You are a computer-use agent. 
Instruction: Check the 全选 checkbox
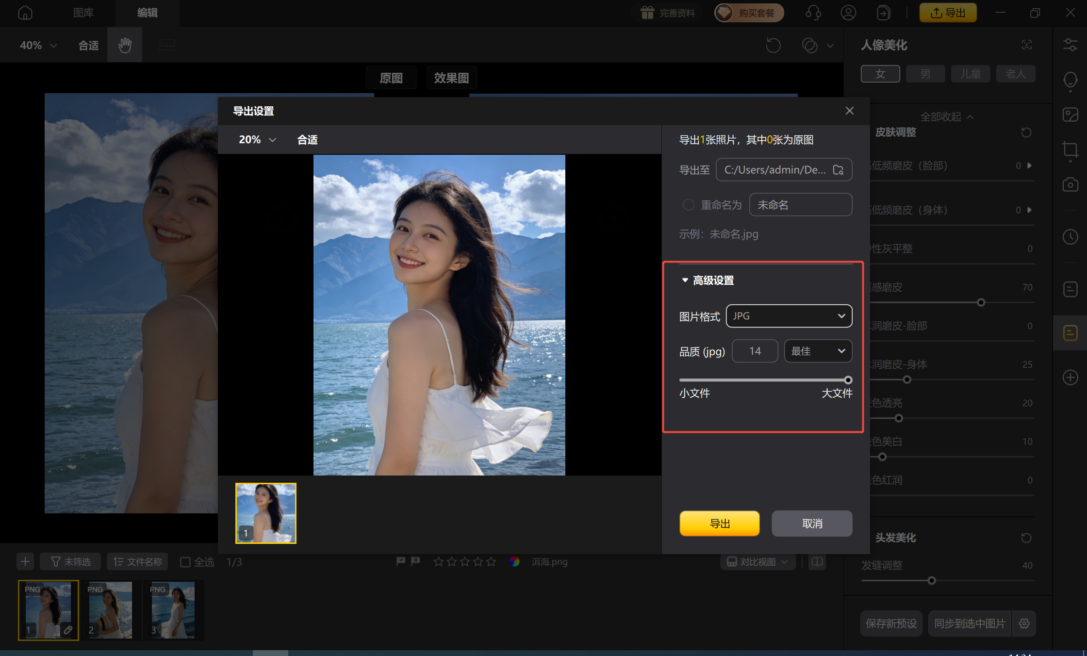(x=185, y=562)
